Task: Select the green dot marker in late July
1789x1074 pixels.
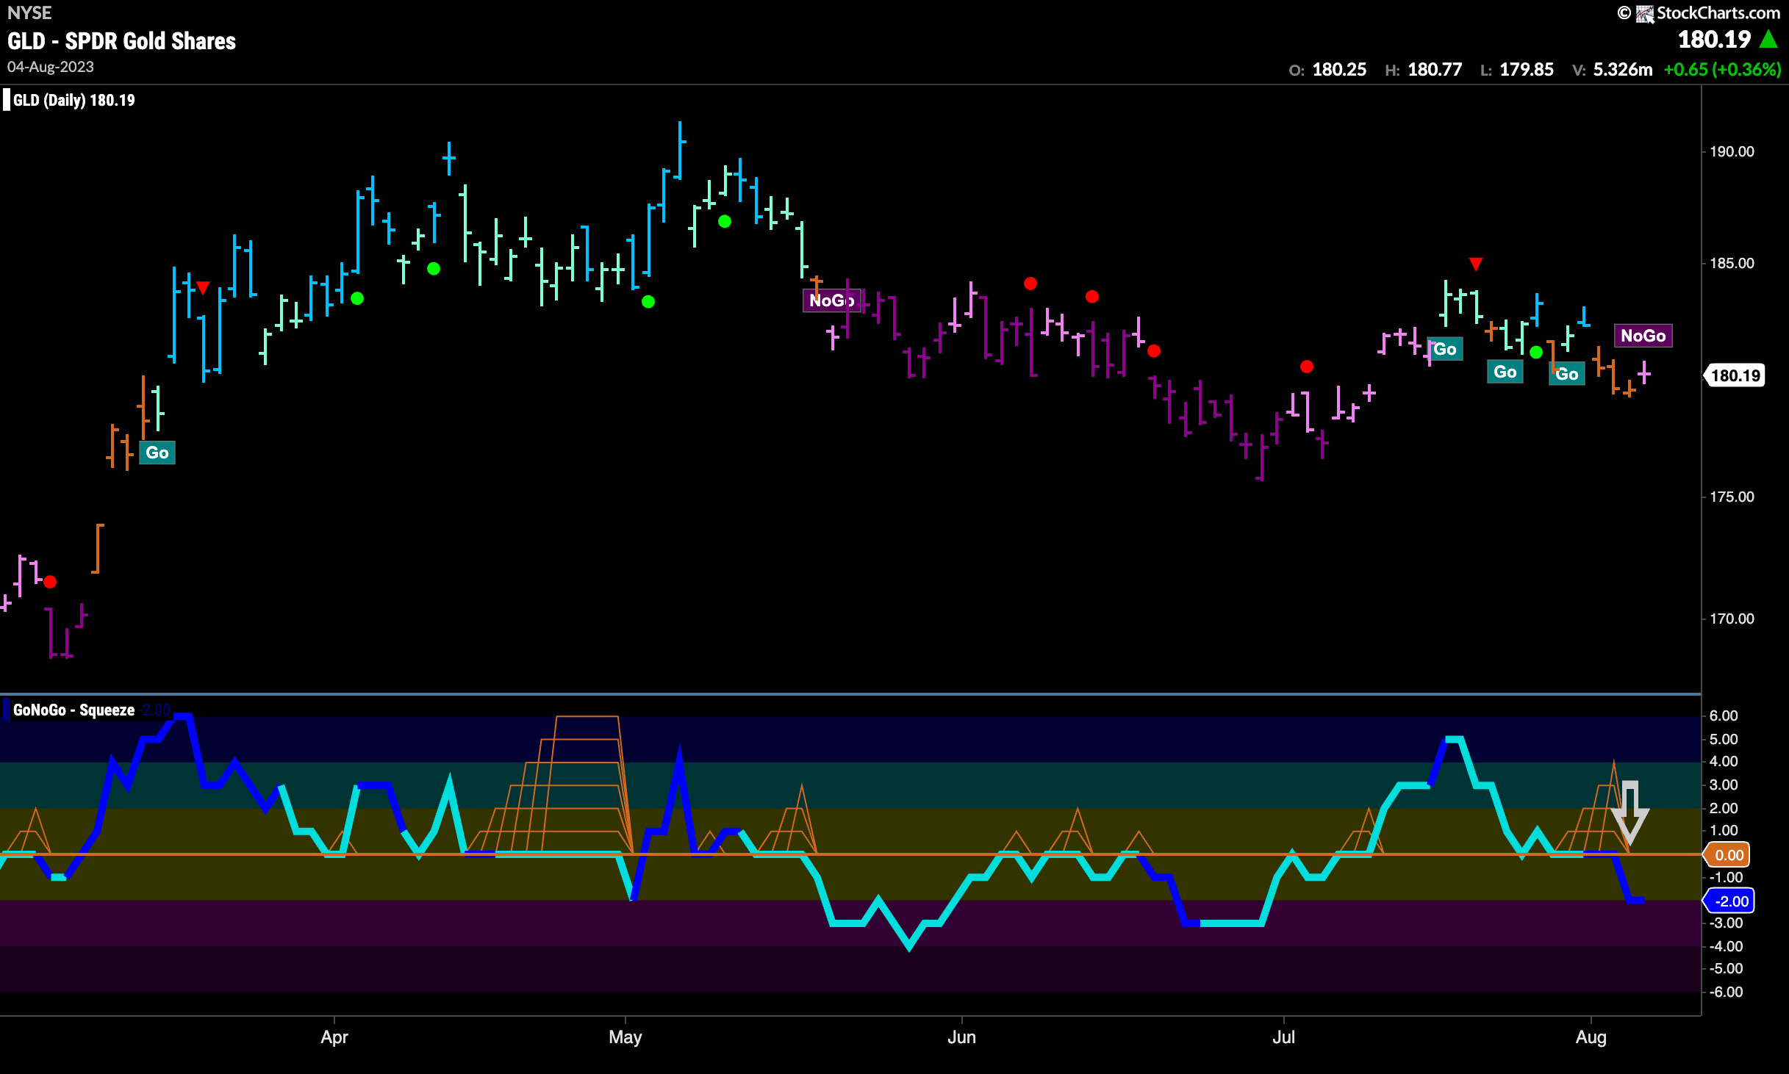Action: pyautogui.click(x=1536, y=353)
